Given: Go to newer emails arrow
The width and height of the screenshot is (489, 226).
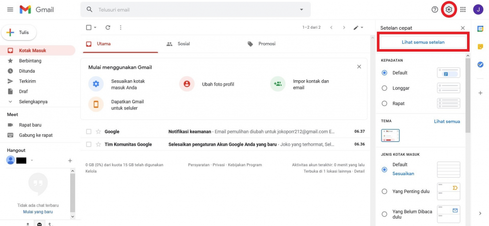Looking at the screenshot, I should click(331, 27).
